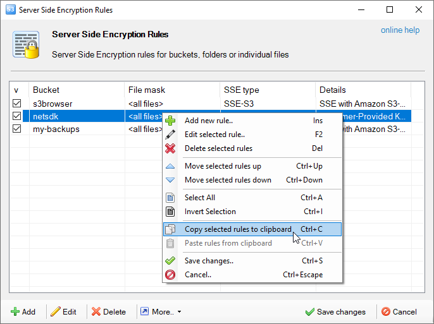The width and height of the screenshot is (434, 324).
Task: Click the Cancel button at bottom right
Action: coord(399,312)
